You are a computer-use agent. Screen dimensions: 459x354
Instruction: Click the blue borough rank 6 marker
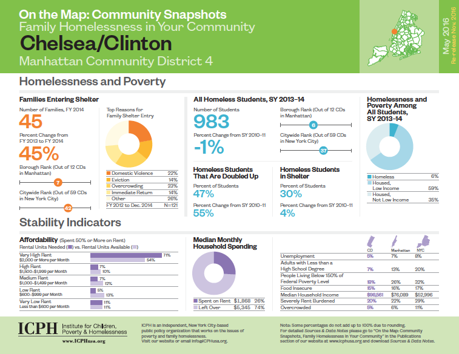click(313, 125)
